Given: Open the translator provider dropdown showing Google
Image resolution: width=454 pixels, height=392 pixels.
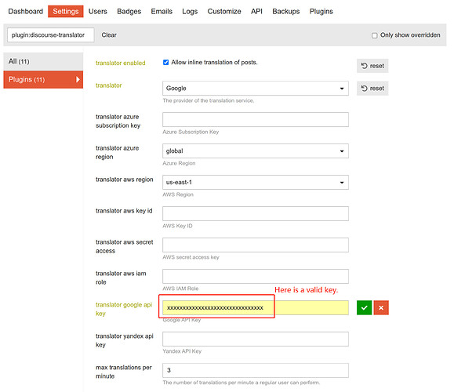Looking at the screenshot, I should pos(256,89).
